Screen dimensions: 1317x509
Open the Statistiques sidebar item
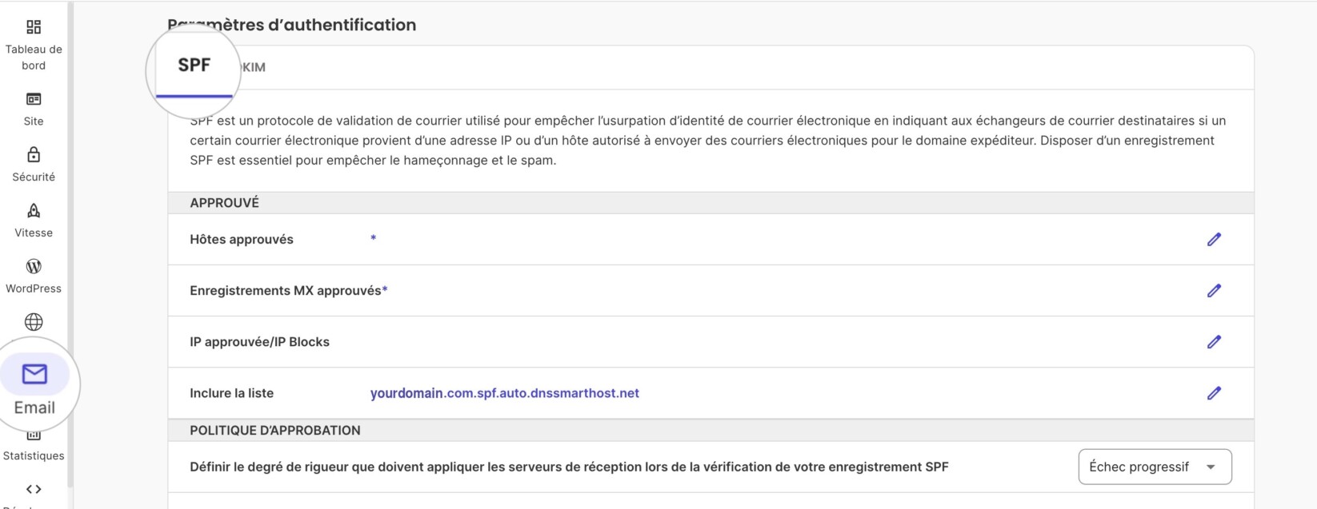[x=34, y=447]
